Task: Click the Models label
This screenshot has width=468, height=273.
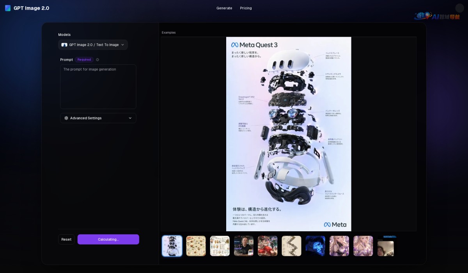Action: point(64,35)
